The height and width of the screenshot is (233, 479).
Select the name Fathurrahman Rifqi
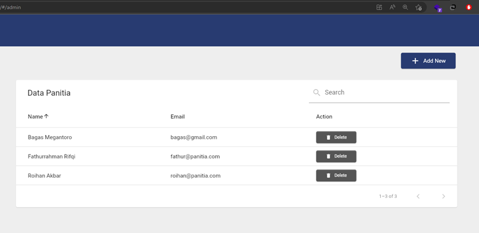(52, 156)
